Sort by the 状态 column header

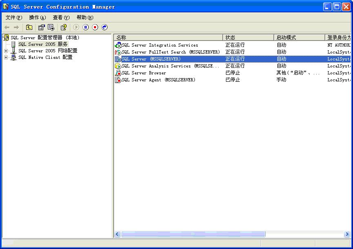click(248, 37)
